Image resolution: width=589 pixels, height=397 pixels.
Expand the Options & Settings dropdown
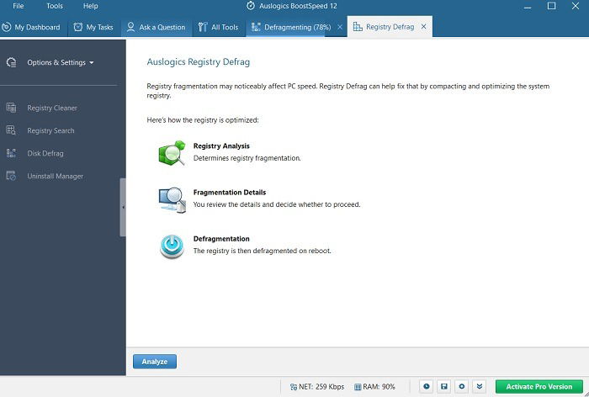coord(60,63)
